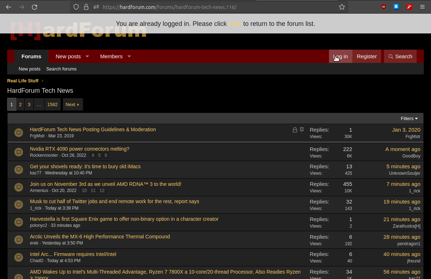Viewport: 431px width, 279px height.
Task: Go to page 3
Action: [29, 104]
